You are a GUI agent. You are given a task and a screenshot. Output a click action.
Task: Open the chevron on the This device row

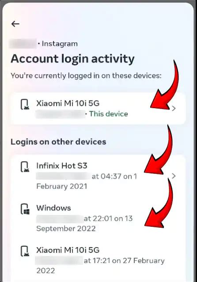pos(174,109)
